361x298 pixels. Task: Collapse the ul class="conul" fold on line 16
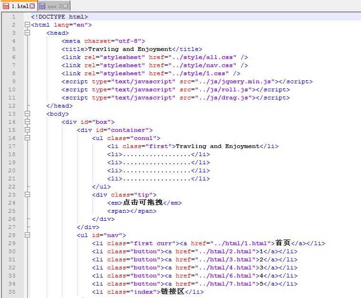[27, 138]
